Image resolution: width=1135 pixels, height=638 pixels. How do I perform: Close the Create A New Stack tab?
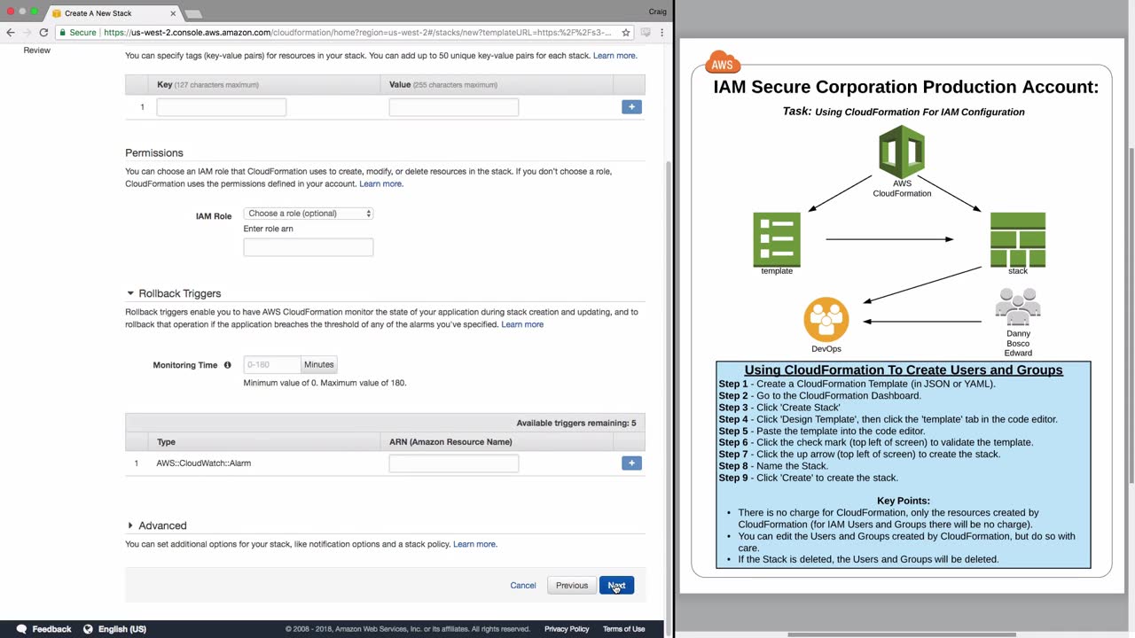[x=173, y=13]
